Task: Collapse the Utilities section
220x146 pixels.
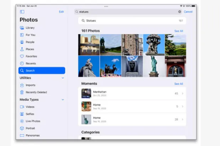Action: click(x=63, y=78)
